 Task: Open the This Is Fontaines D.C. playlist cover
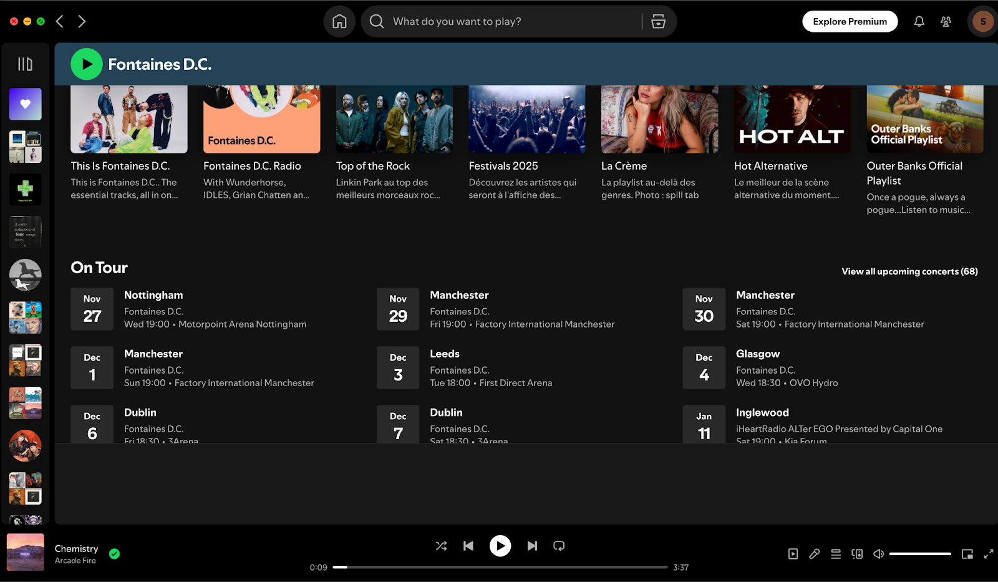tap(129, 119)
